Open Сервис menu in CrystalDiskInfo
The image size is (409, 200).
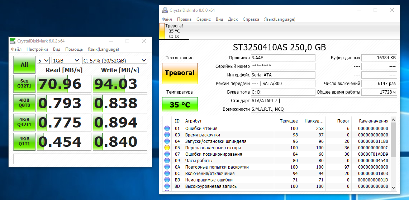[x=204, y=19]
